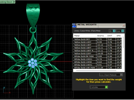Sort by the DWT column header
Image resolution: width=134 pixels, height=100 pixels.
coord(110,36)
